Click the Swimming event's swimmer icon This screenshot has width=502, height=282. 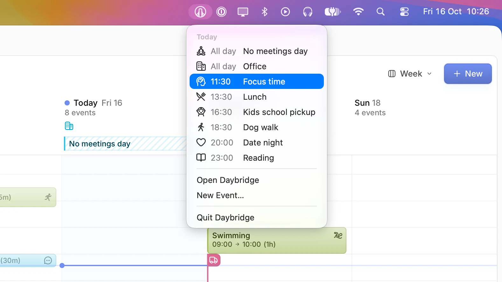338,235
